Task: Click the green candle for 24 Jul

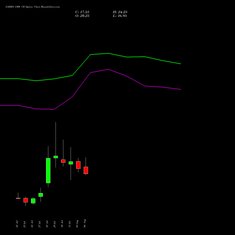Action: (33, 201)
